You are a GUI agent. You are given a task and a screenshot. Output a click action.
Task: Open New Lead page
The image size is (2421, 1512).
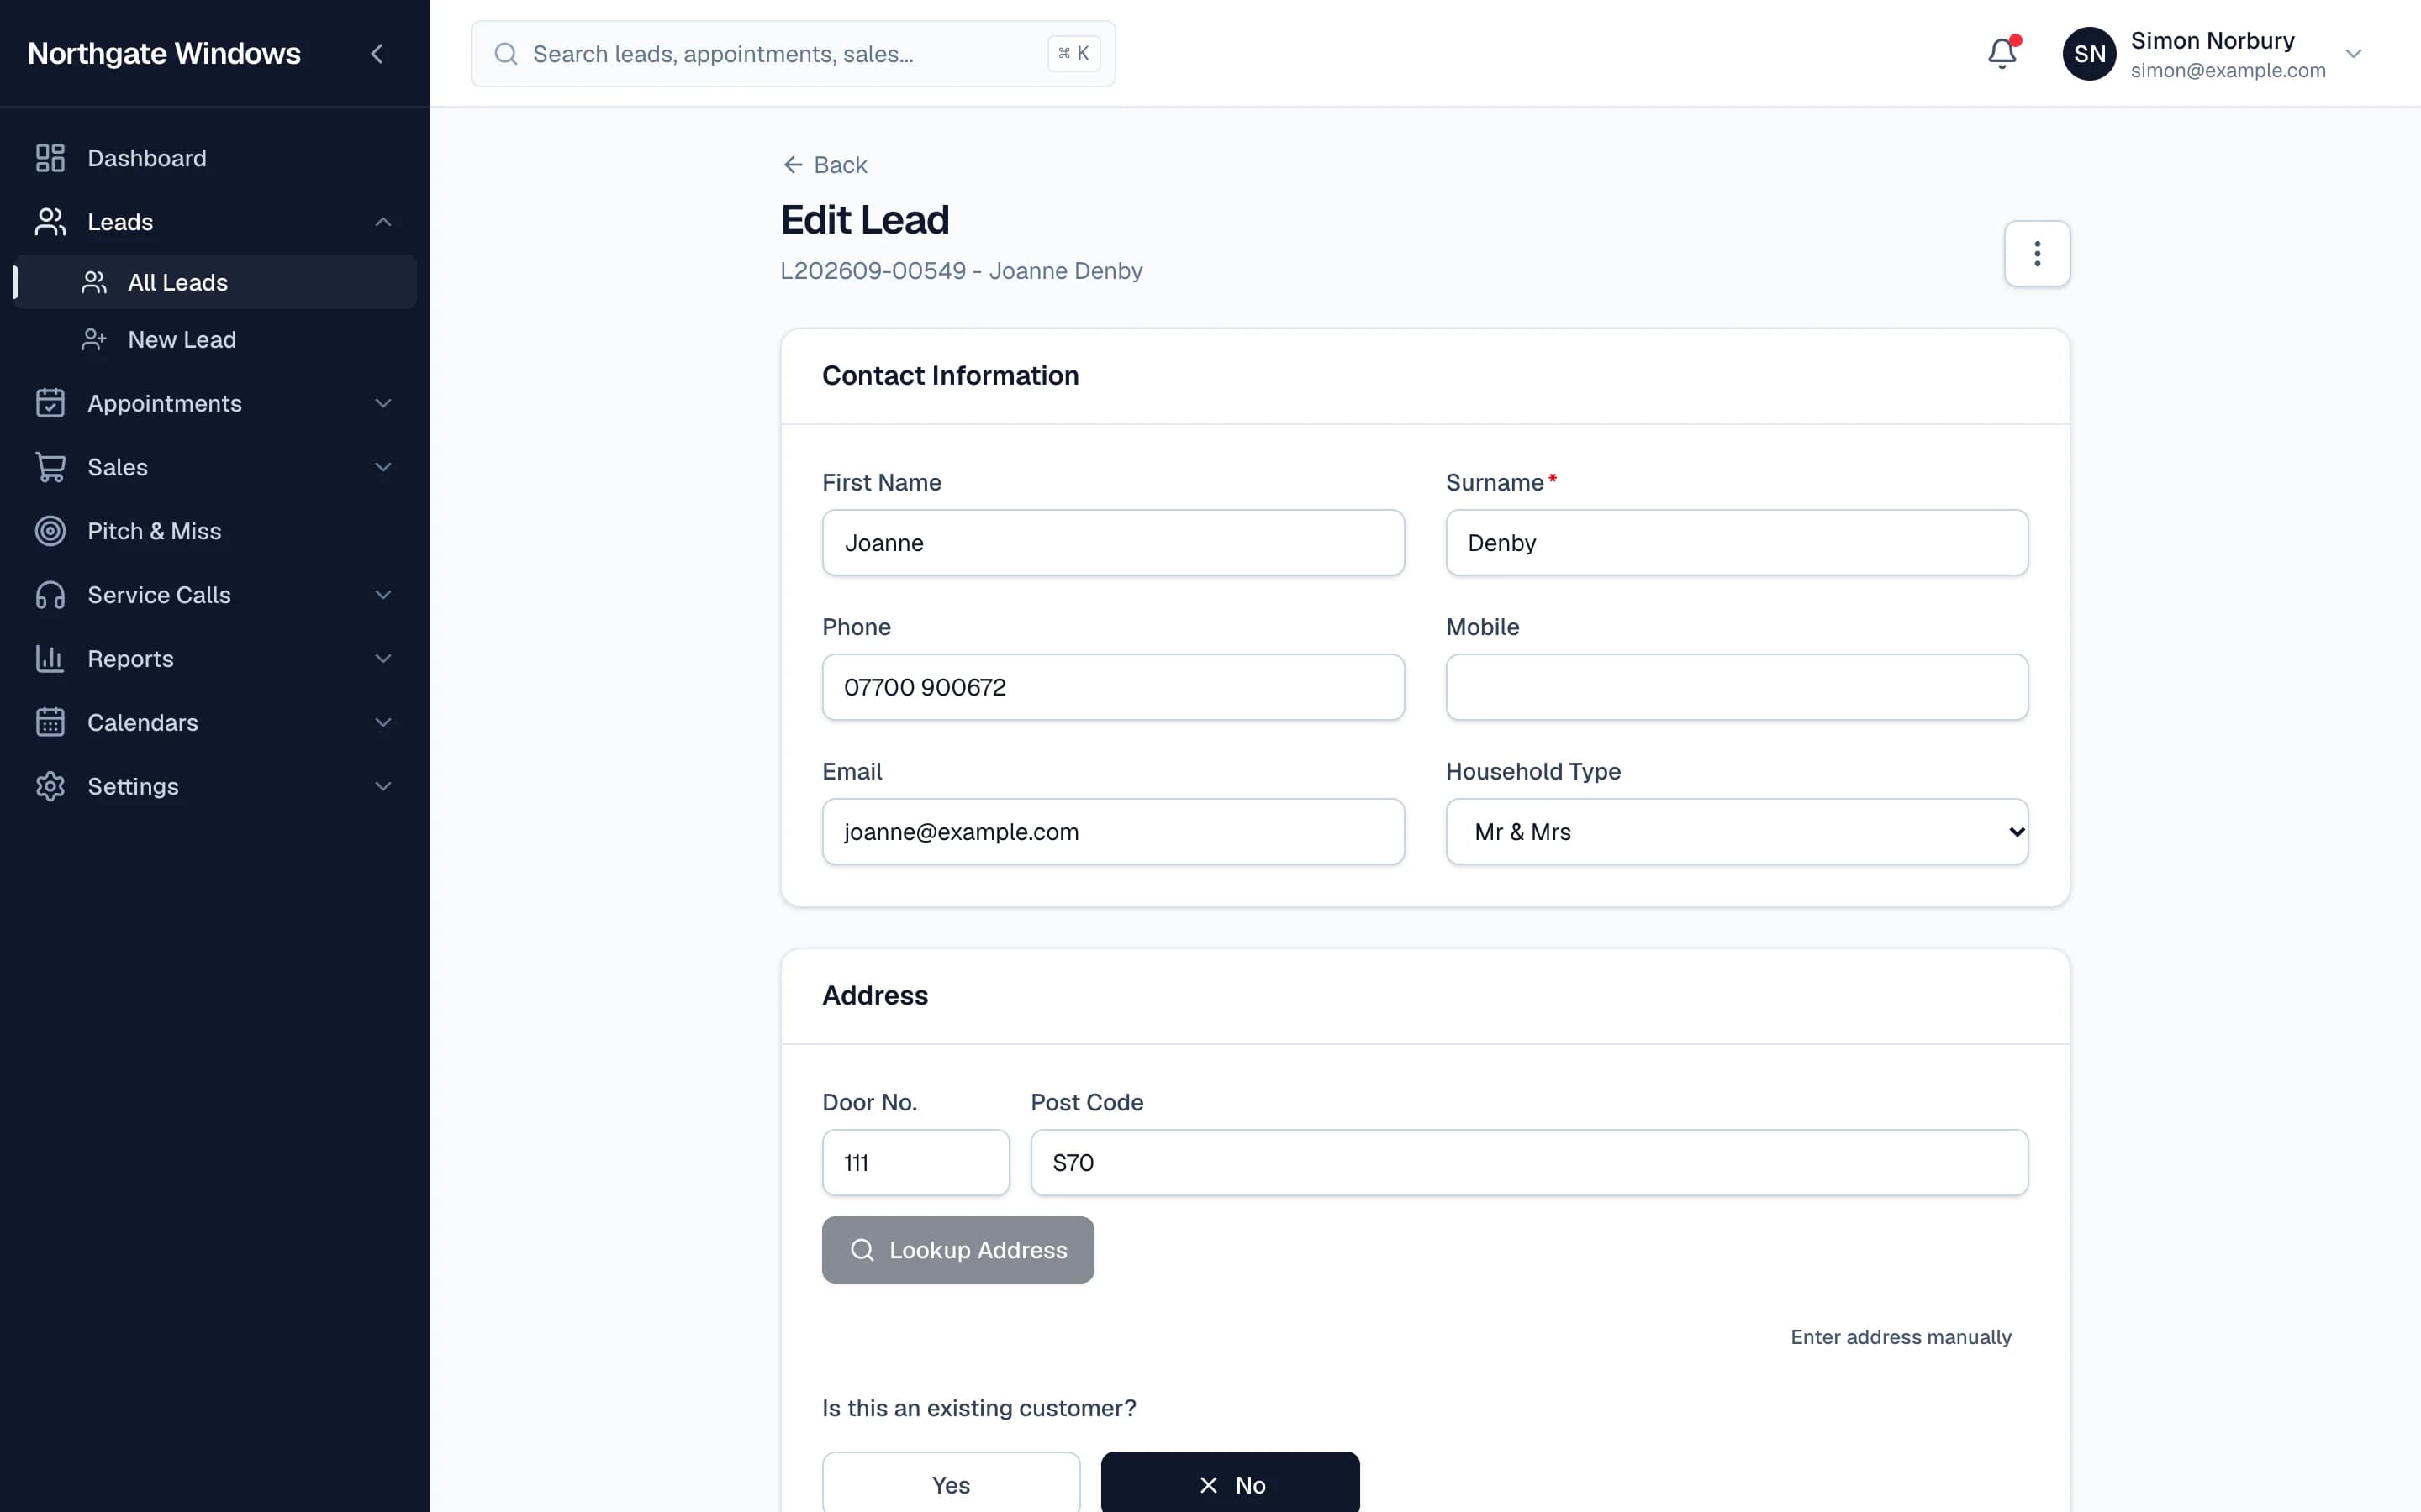[x=216, y=340]
